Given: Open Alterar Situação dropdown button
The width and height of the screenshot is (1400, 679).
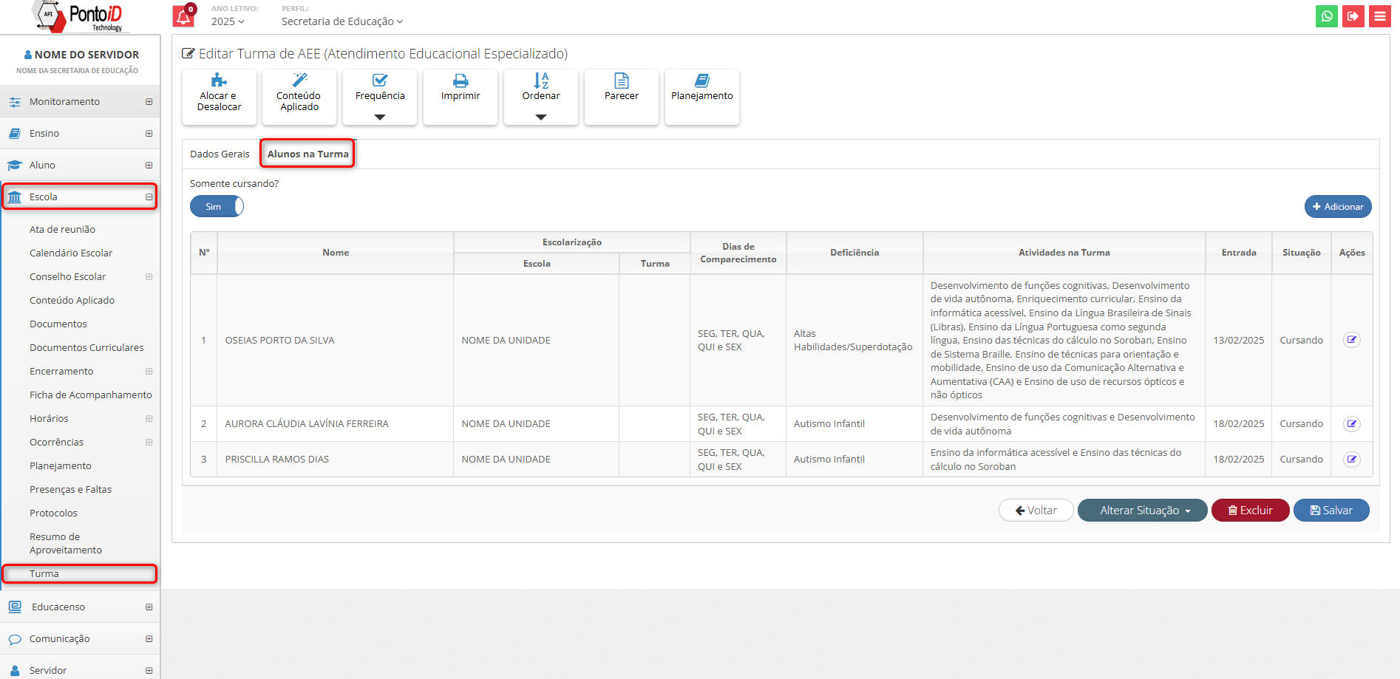Looking at the screenshot, I should click(x=1143, y=511).
